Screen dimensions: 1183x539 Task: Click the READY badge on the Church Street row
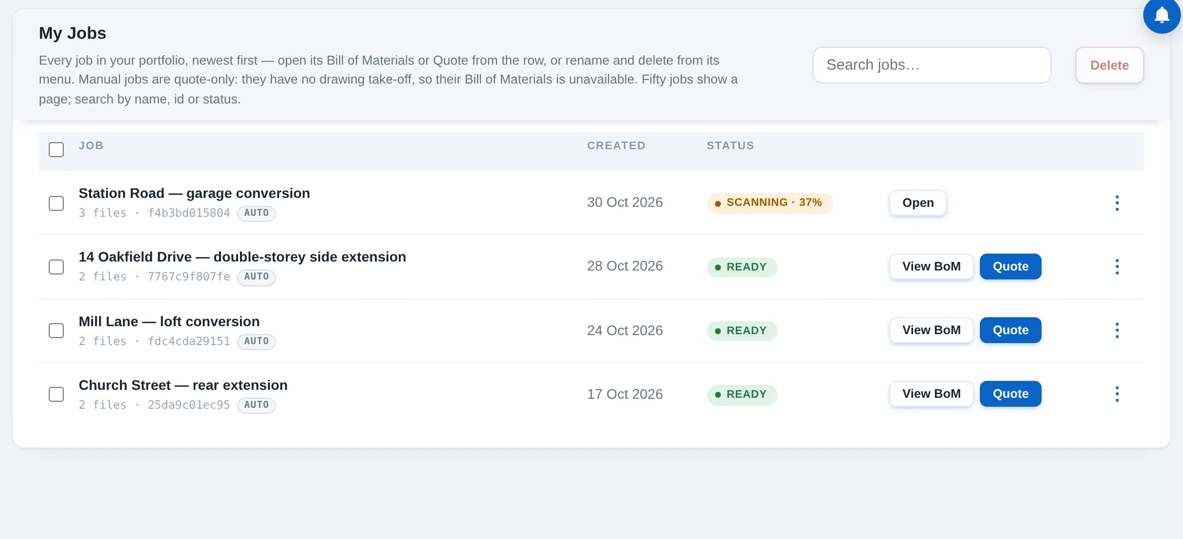point(742,394)
